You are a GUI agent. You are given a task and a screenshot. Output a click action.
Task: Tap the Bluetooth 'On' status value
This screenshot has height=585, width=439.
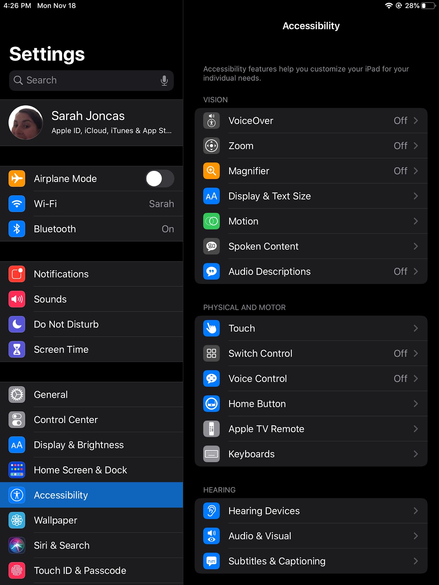tap(168, 229)
